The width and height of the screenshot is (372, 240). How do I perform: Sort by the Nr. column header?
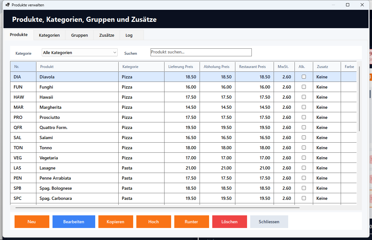coord(23,67)
